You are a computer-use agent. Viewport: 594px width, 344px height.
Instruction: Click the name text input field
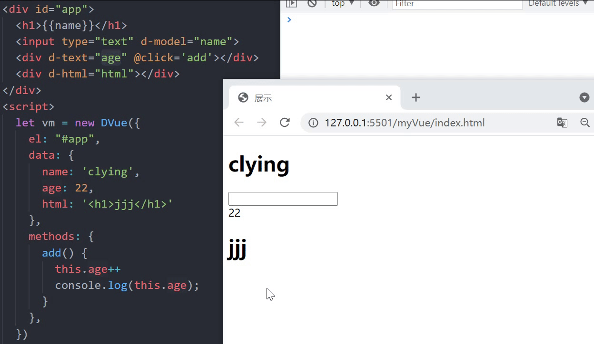(x=283, y=198)
